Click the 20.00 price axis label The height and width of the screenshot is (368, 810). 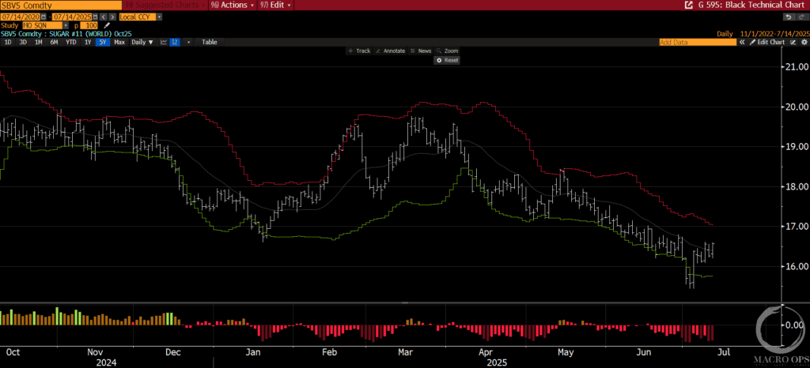(x=796, y=107)
